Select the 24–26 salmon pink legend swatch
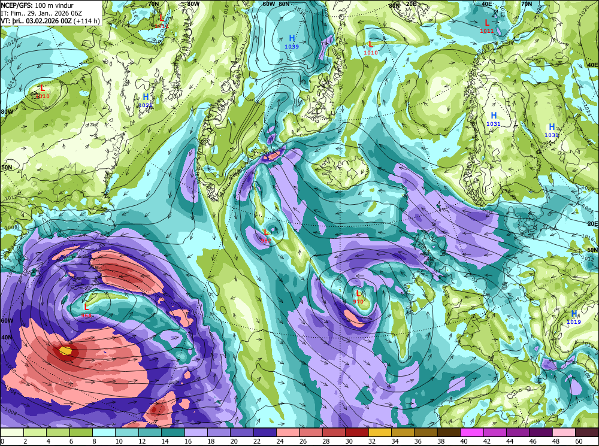The image size is (599, 446). click(x=288, y=432)
